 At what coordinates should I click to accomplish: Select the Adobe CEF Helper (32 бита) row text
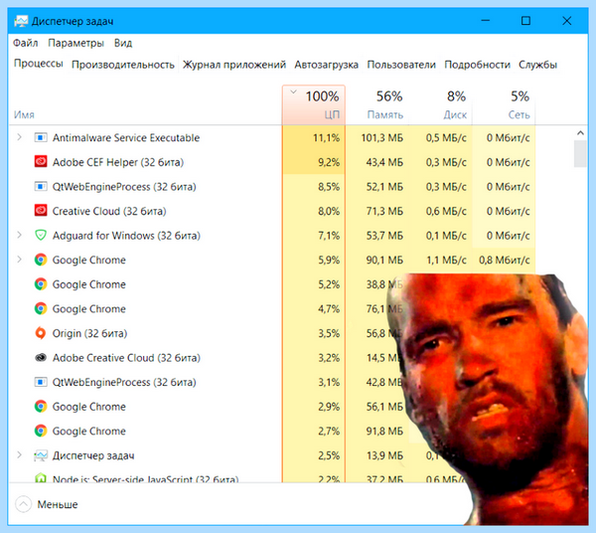point(118,162)
